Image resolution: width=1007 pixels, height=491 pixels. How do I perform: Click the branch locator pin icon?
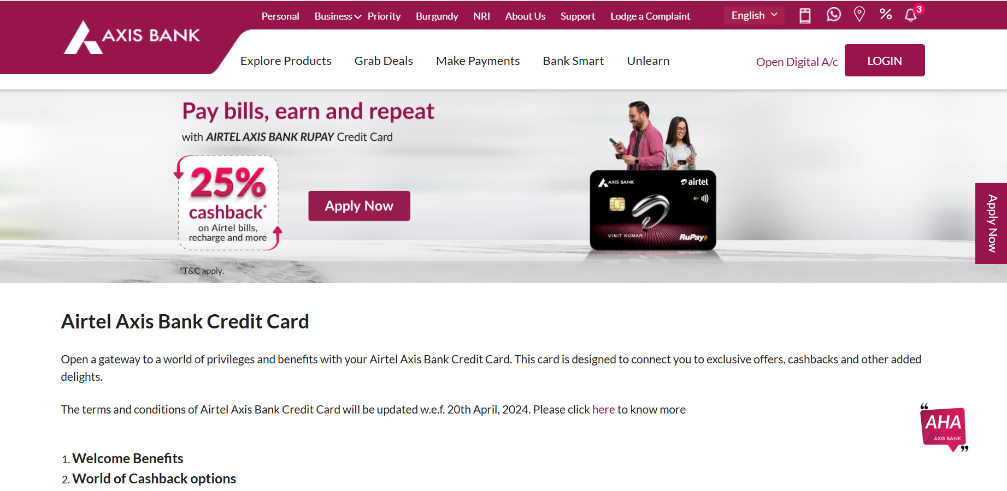click(859, 15)
